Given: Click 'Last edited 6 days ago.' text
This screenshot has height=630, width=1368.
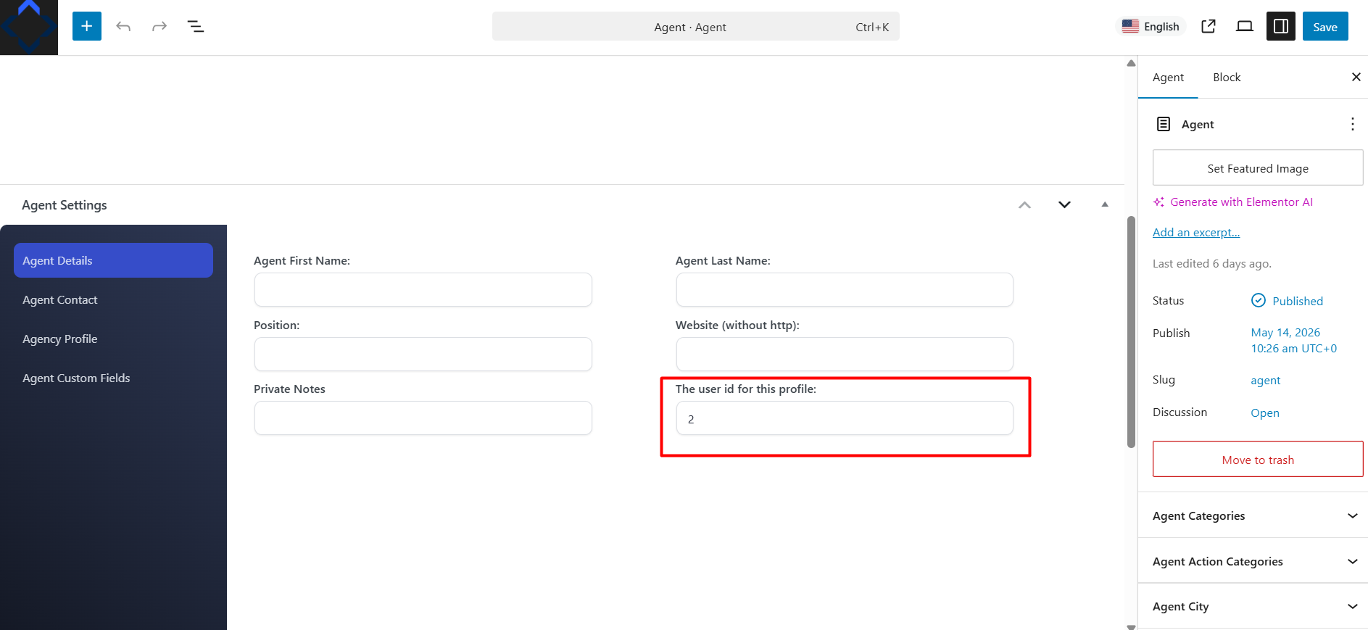Looking at the screenshot, I should click(x=1212, y=263).
